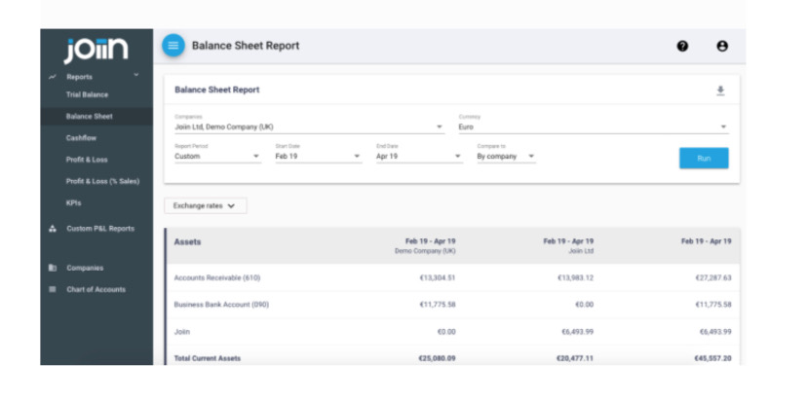
Task: Go to Chart of Accounts page
Action: (x=96, y=289)
